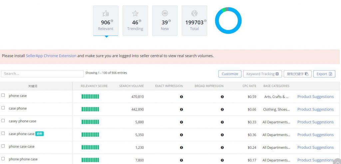Click info icon next to 46 Trending
Screen dimensions: 341x164
pos(140,21)
